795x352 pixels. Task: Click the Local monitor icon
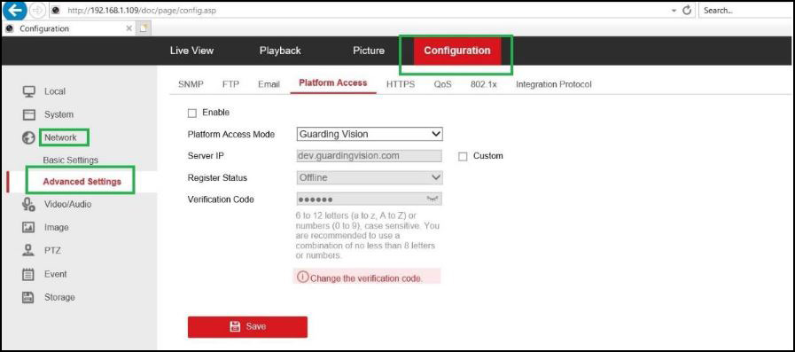[x=28, y=91]
